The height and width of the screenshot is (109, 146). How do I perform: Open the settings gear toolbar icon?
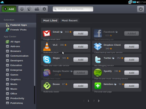click(44, 9)
